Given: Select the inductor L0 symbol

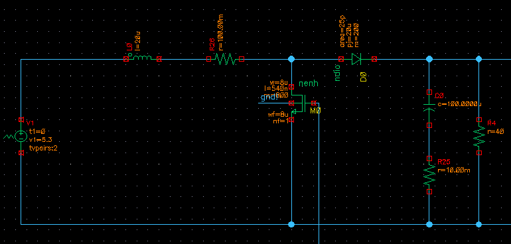Looking at the screenshot, I should 143,58.
